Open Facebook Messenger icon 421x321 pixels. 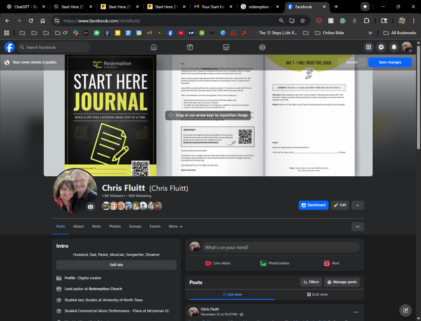point(381,47)
